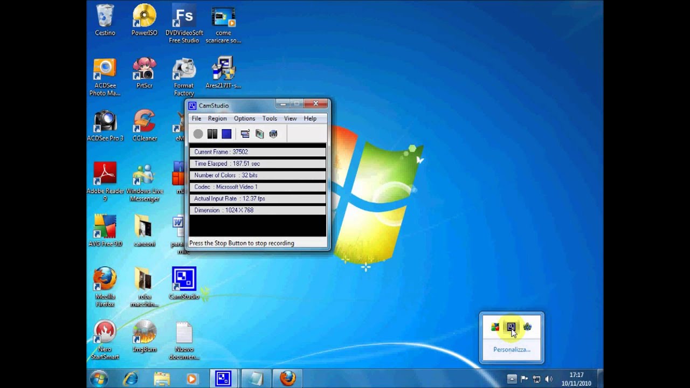Select the 'roba macchin...' folder

[x=144, y=288]
